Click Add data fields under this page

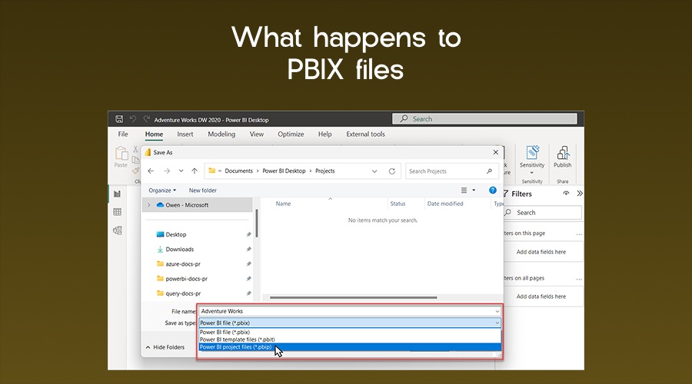point(541,252)
